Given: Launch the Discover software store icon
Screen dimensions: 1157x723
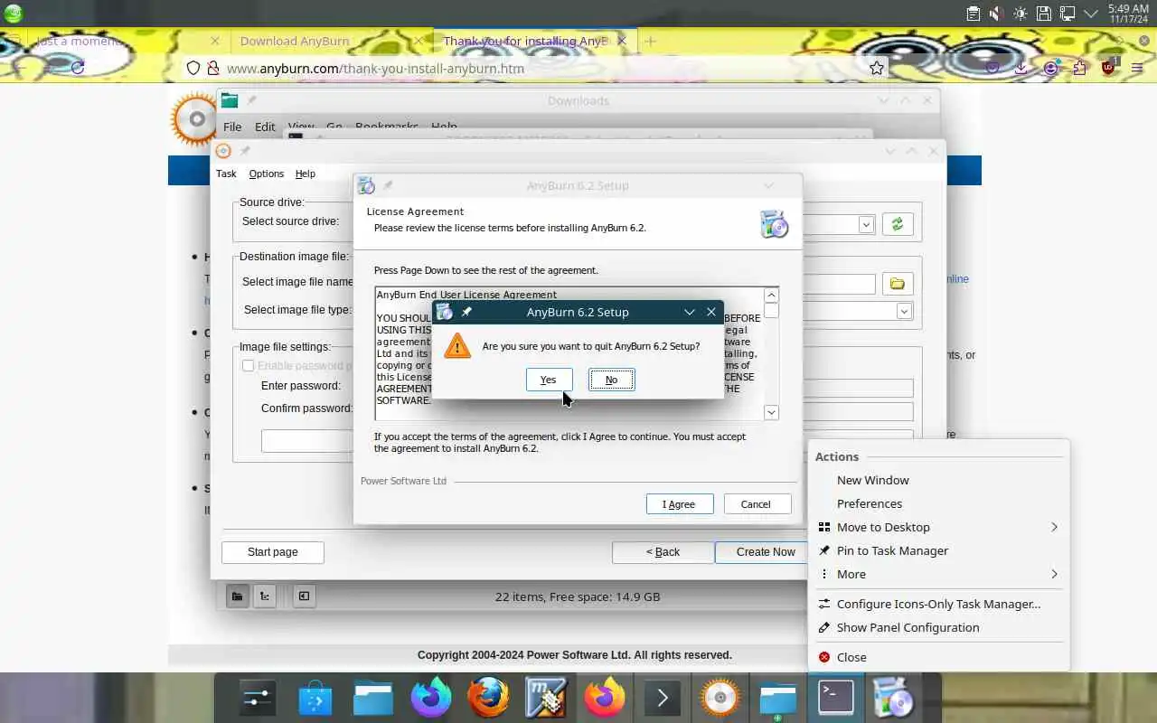Looking at the screenshot, I should tap(315, 699).
